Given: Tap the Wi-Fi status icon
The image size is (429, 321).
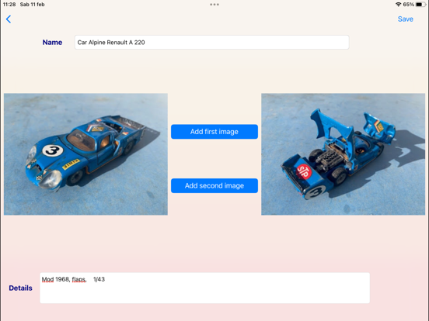Looking at the screenshot, I should 399,5.
